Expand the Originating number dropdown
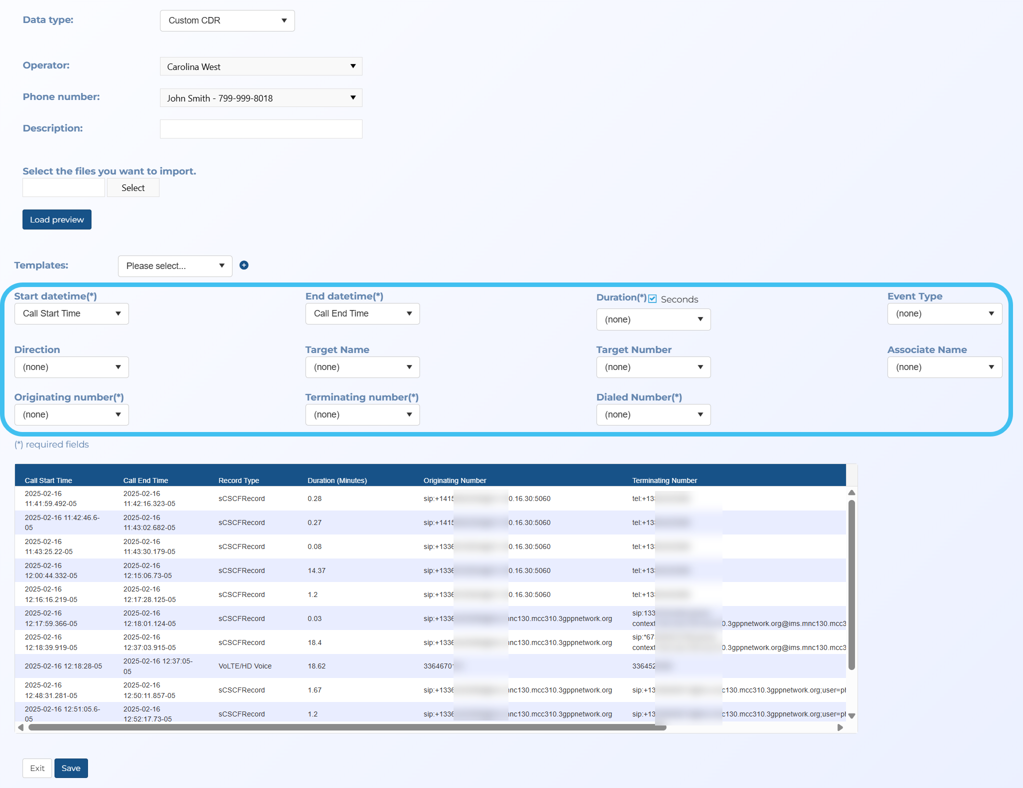The image size is (1023, 788). (x=71, y=414)
